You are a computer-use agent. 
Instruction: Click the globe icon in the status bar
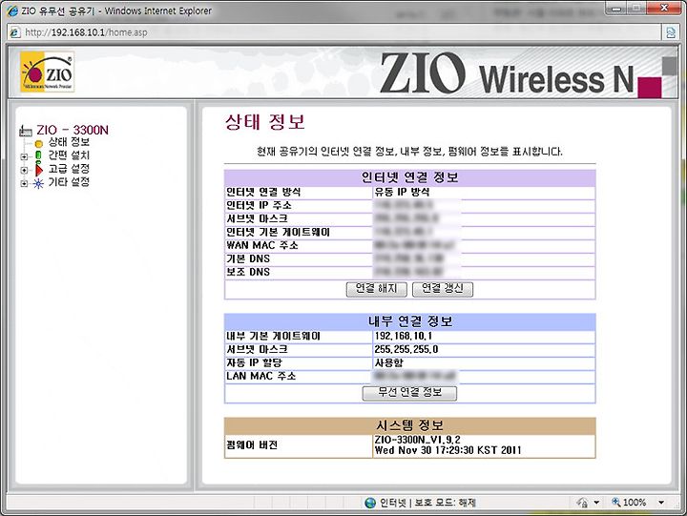click(370, 503)
